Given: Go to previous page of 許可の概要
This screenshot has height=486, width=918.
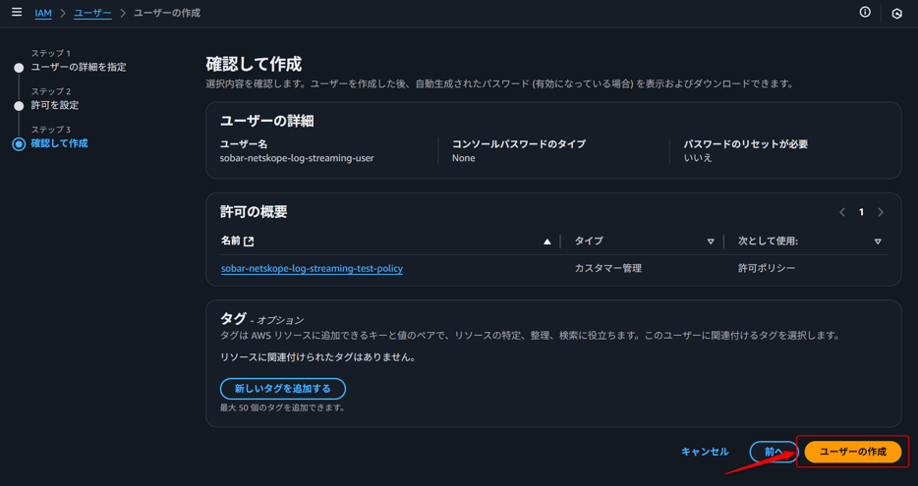Looking at the screenshot, I should tap(842, 212).
